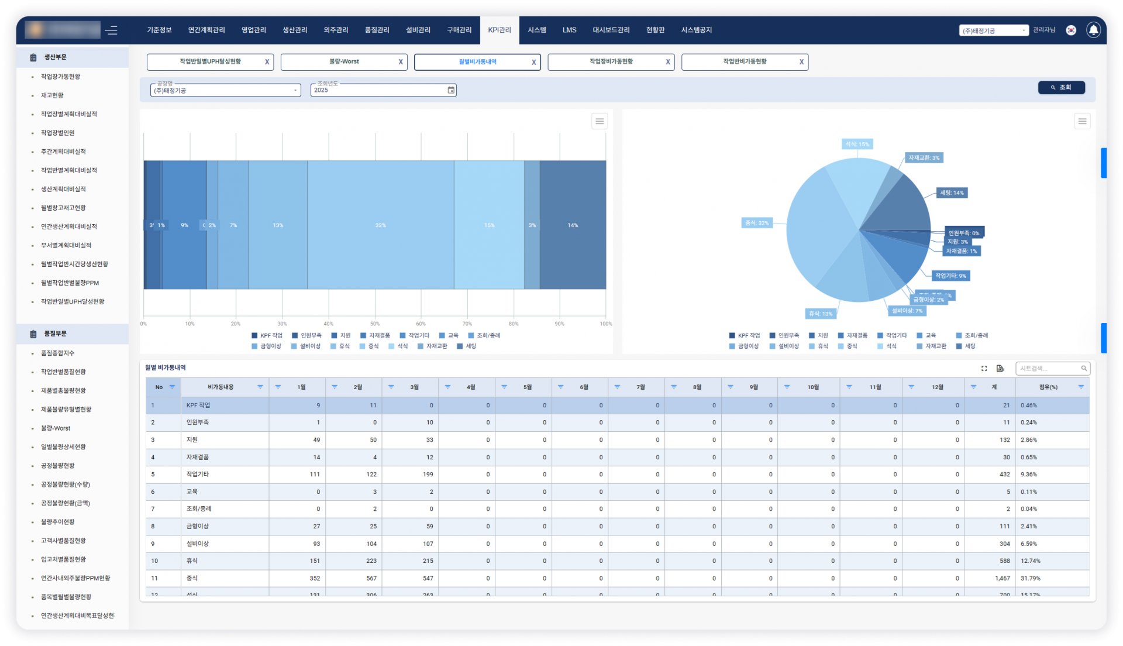Open the 품질관리 top menu
Image resolution: width=1123 pixels, height=646 pixels.
[x=377, y=30]
